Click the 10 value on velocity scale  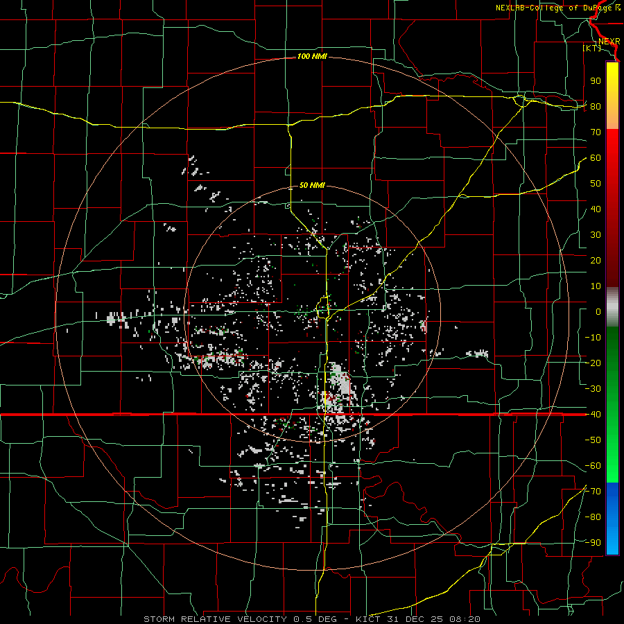(x=596, y=286)
